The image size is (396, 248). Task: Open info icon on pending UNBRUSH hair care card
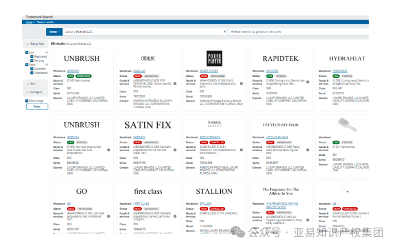(x=109, y=150)
